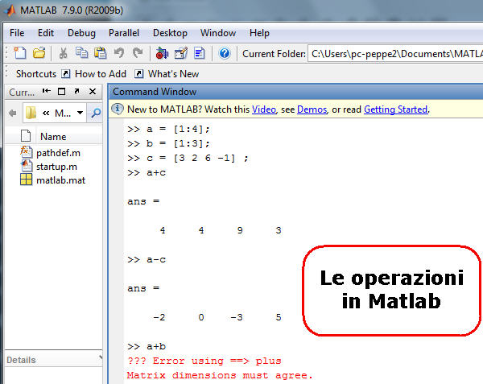
Task: Select the startup.m file icon
Action: (x=27, y=166)
